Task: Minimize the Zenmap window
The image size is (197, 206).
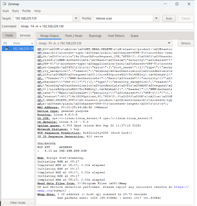Action: tap(165, 4)
